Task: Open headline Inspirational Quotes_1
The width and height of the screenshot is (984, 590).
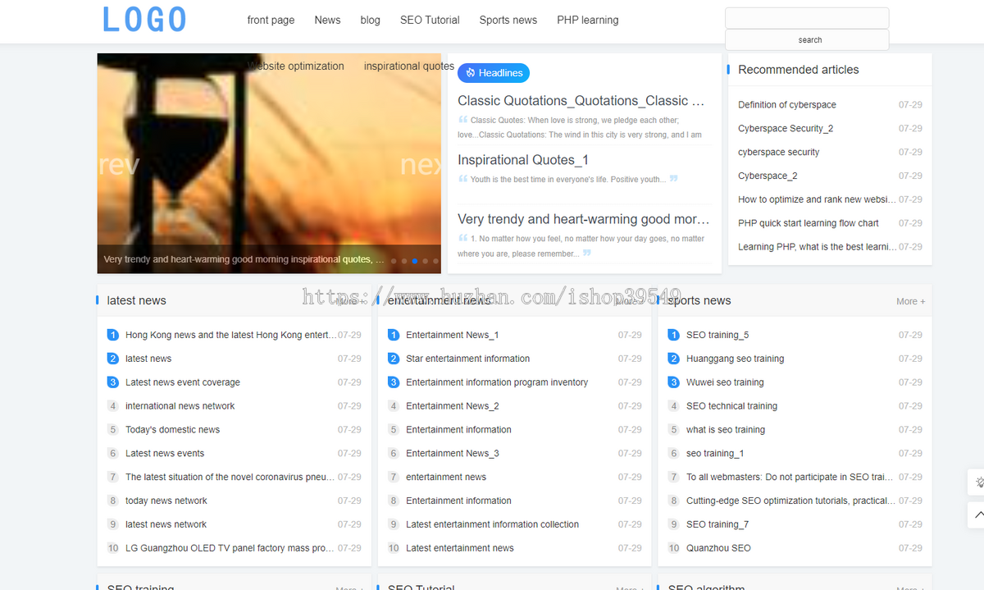Action: pos(523,160)
